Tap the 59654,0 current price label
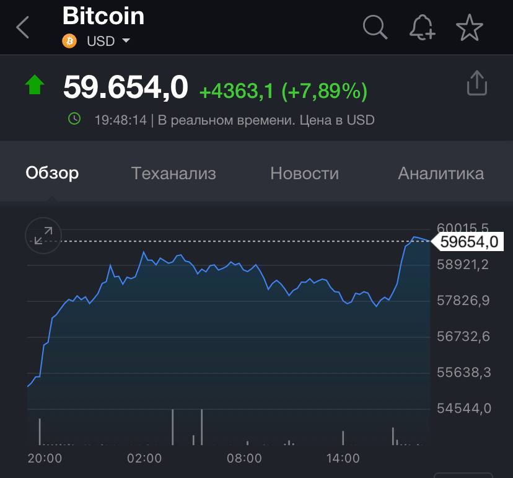 (468, 242)
